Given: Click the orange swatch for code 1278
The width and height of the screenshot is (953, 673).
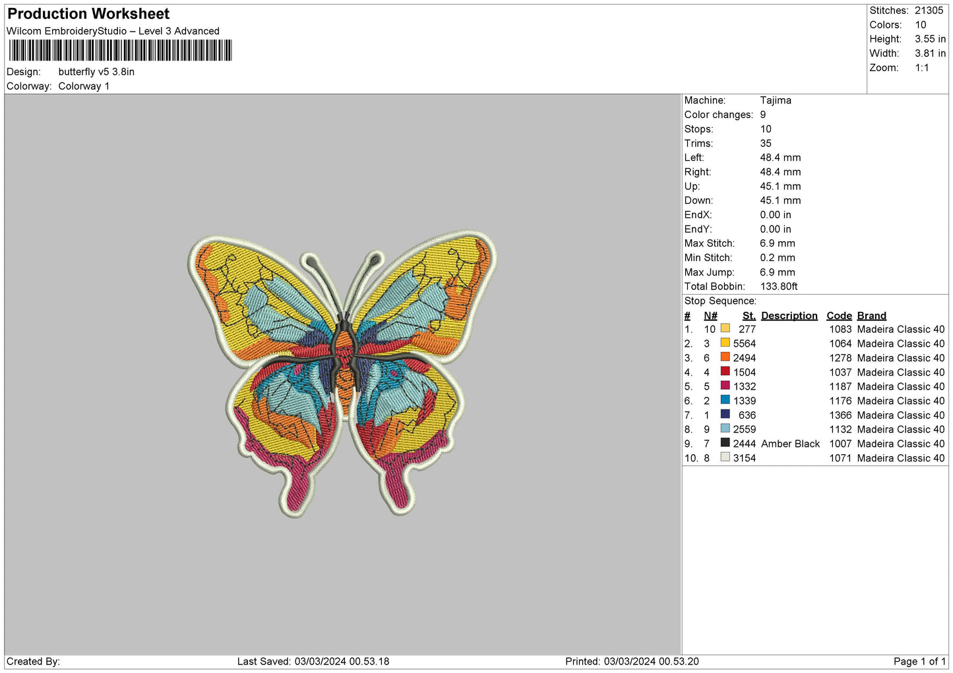Looking at the screenshot, I should coord(725,357).
